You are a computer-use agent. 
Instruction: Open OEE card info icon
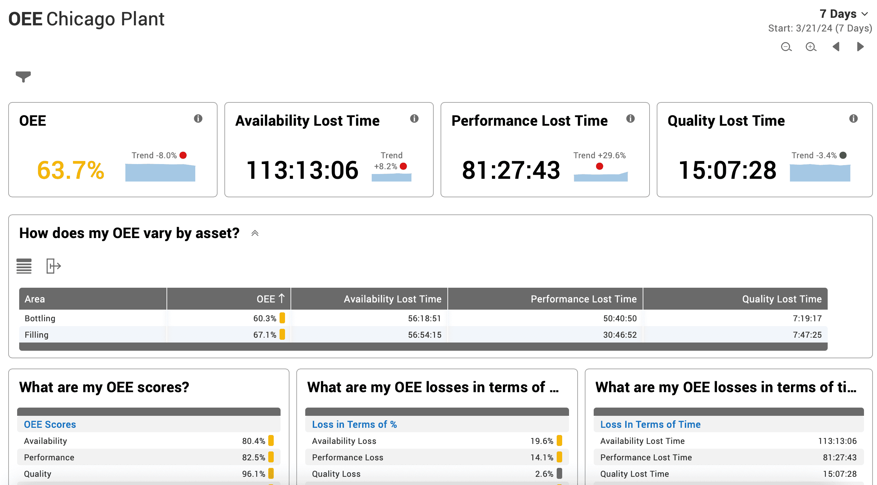pyautogui.click(x=198, y=119)
